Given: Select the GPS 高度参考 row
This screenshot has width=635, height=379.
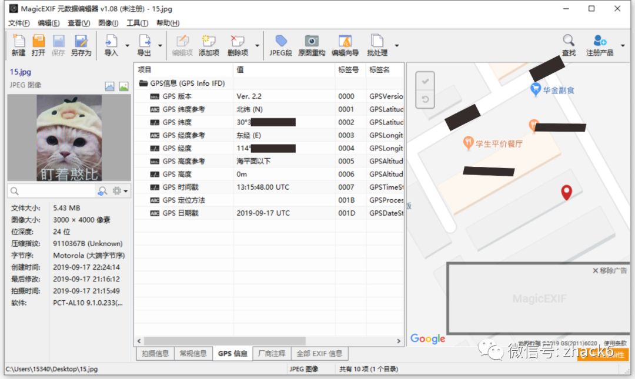Looking at the screenshot, I should 269,161.
